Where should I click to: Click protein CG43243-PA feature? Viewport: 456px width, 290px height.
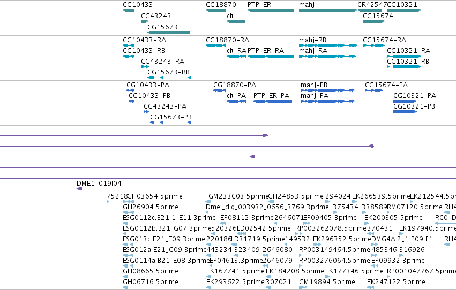coord(146,112)
